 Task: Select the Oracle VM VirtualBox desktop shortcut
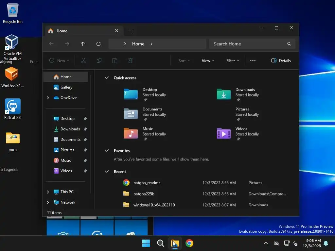pos(13,47)
